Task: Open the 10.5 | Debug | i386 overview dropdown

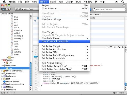Action: [27, 9]
